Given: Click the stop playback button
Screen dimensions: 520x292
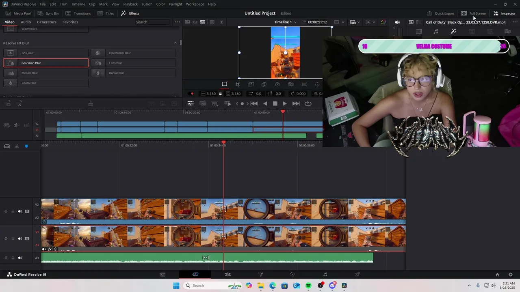Looking at the screenshot, I should tap(275, 103).
